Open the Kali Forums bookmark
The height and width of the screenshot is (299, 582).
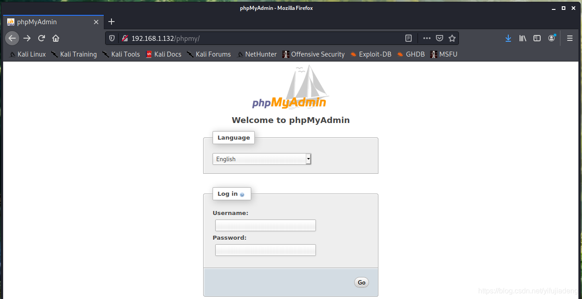click(209, 54)
